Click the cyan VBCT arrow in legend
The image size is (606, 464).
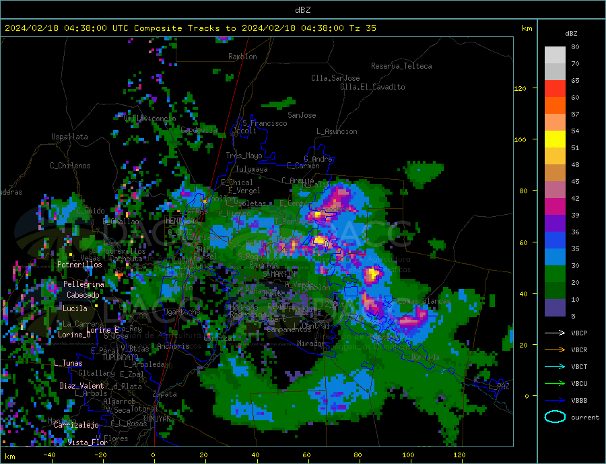pyautogui.click(x=555, y=366)
